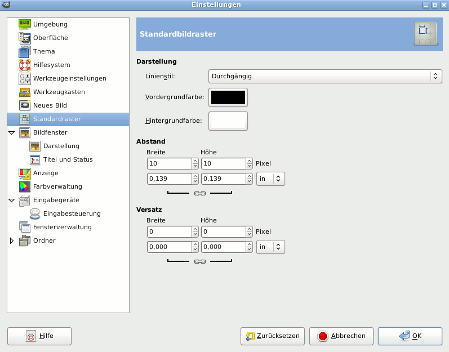This screenshot has height=352, width=449.
Task: Click the GIMP Wilber icon in title bar
Action: pos(6,5)
